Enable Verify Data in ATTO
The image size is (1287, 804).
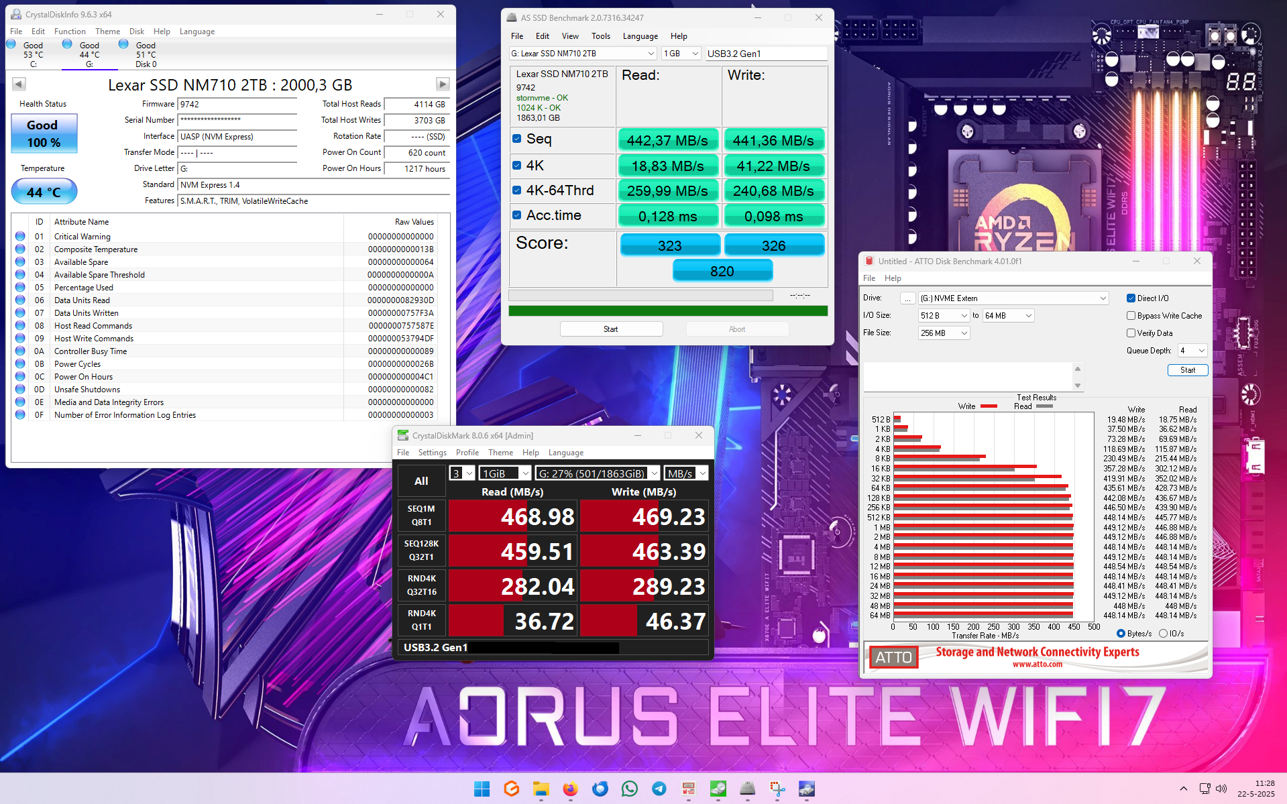coord(1131,333)
